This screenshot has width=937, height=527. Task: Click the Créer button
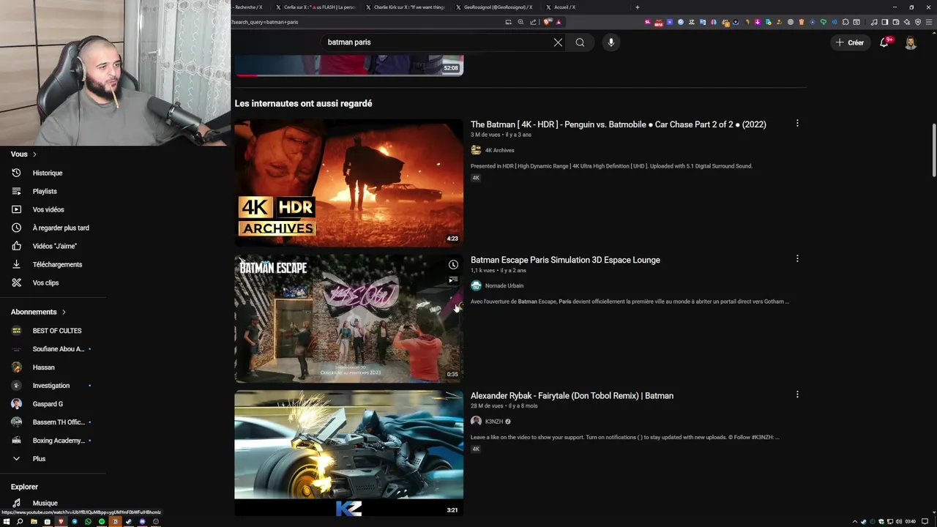(850, 42)
